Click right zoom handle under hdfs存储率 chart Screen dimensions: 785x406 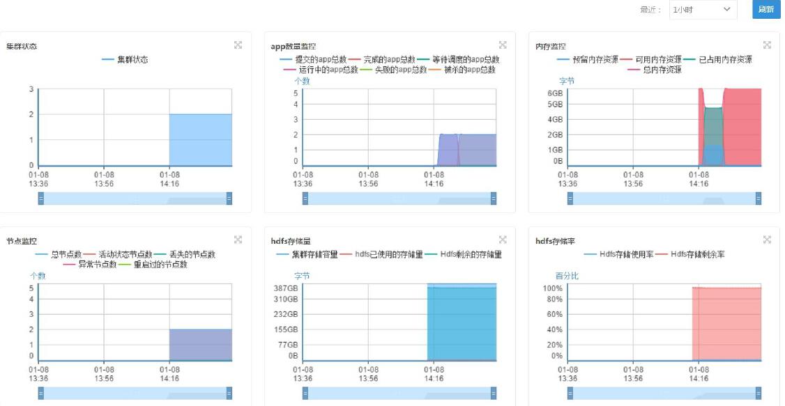(x=759, y=393)
